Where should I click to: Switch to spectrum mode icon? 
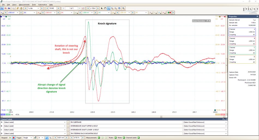point(9,8)
